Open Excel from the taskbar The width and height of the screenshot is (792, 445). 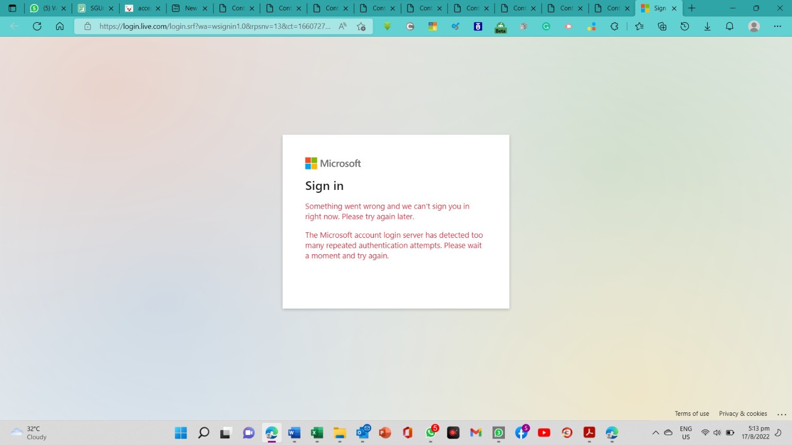click(317, 433)
